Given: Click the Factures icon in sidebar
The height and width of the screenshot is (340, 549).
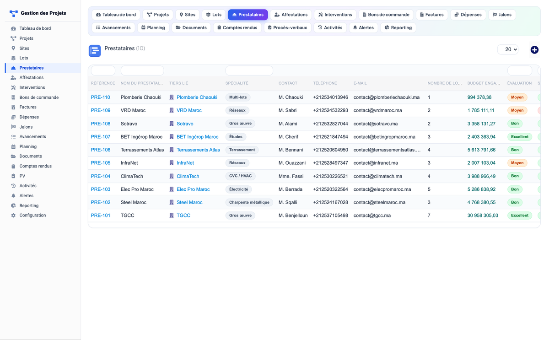Looking at the screenshot, I should coord(13,107).
